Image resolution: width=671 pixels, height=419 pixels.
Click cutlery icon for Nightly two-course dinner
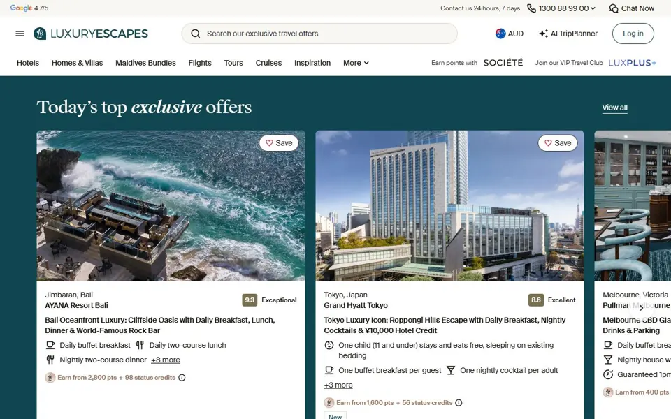coord(50,360)
